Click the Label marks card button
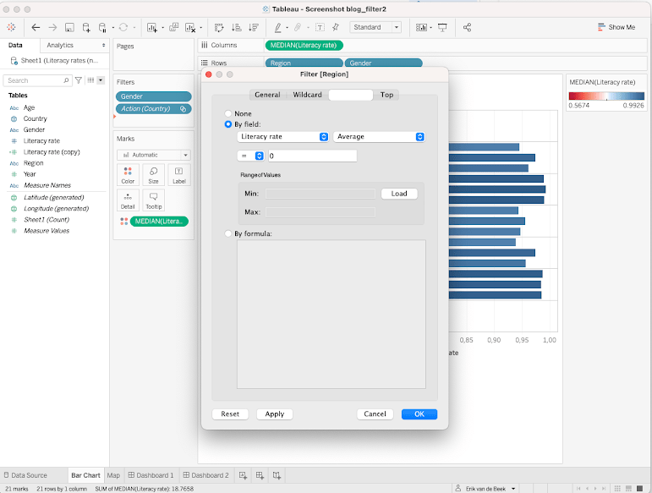652x493 pixels. coord(178,174)
